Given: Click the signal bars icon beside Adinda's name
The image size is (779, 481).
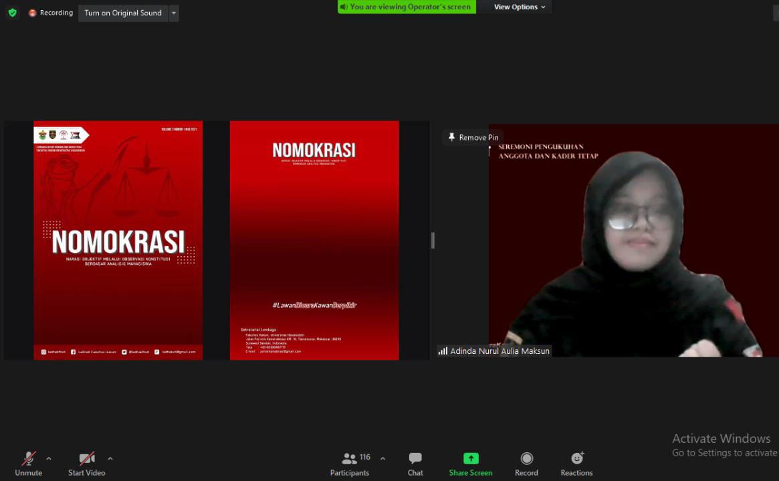Looking at the screenshot, I should click(x=443, y=351).
